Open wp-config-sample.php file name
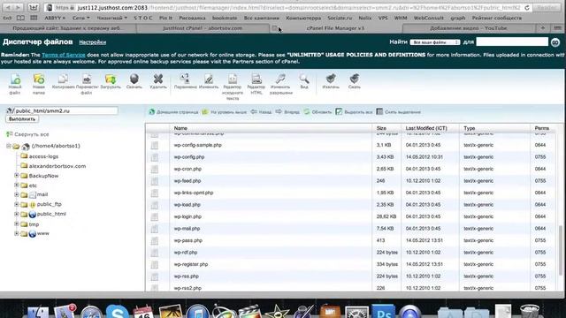This screenshot has width=566, height=318. coord(198,145)
